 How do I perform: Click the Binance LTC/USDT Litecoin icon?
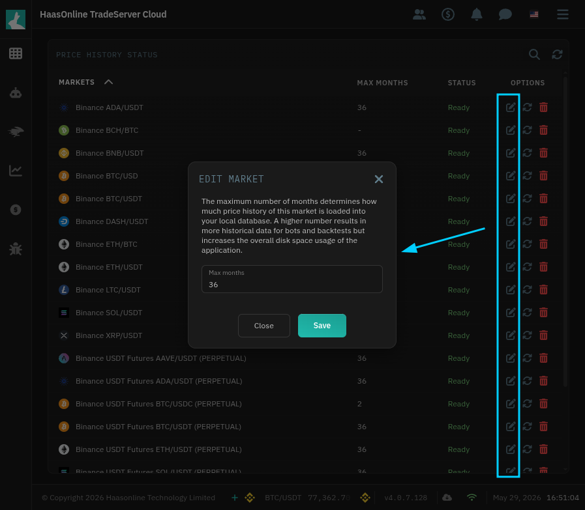(64, 289)
